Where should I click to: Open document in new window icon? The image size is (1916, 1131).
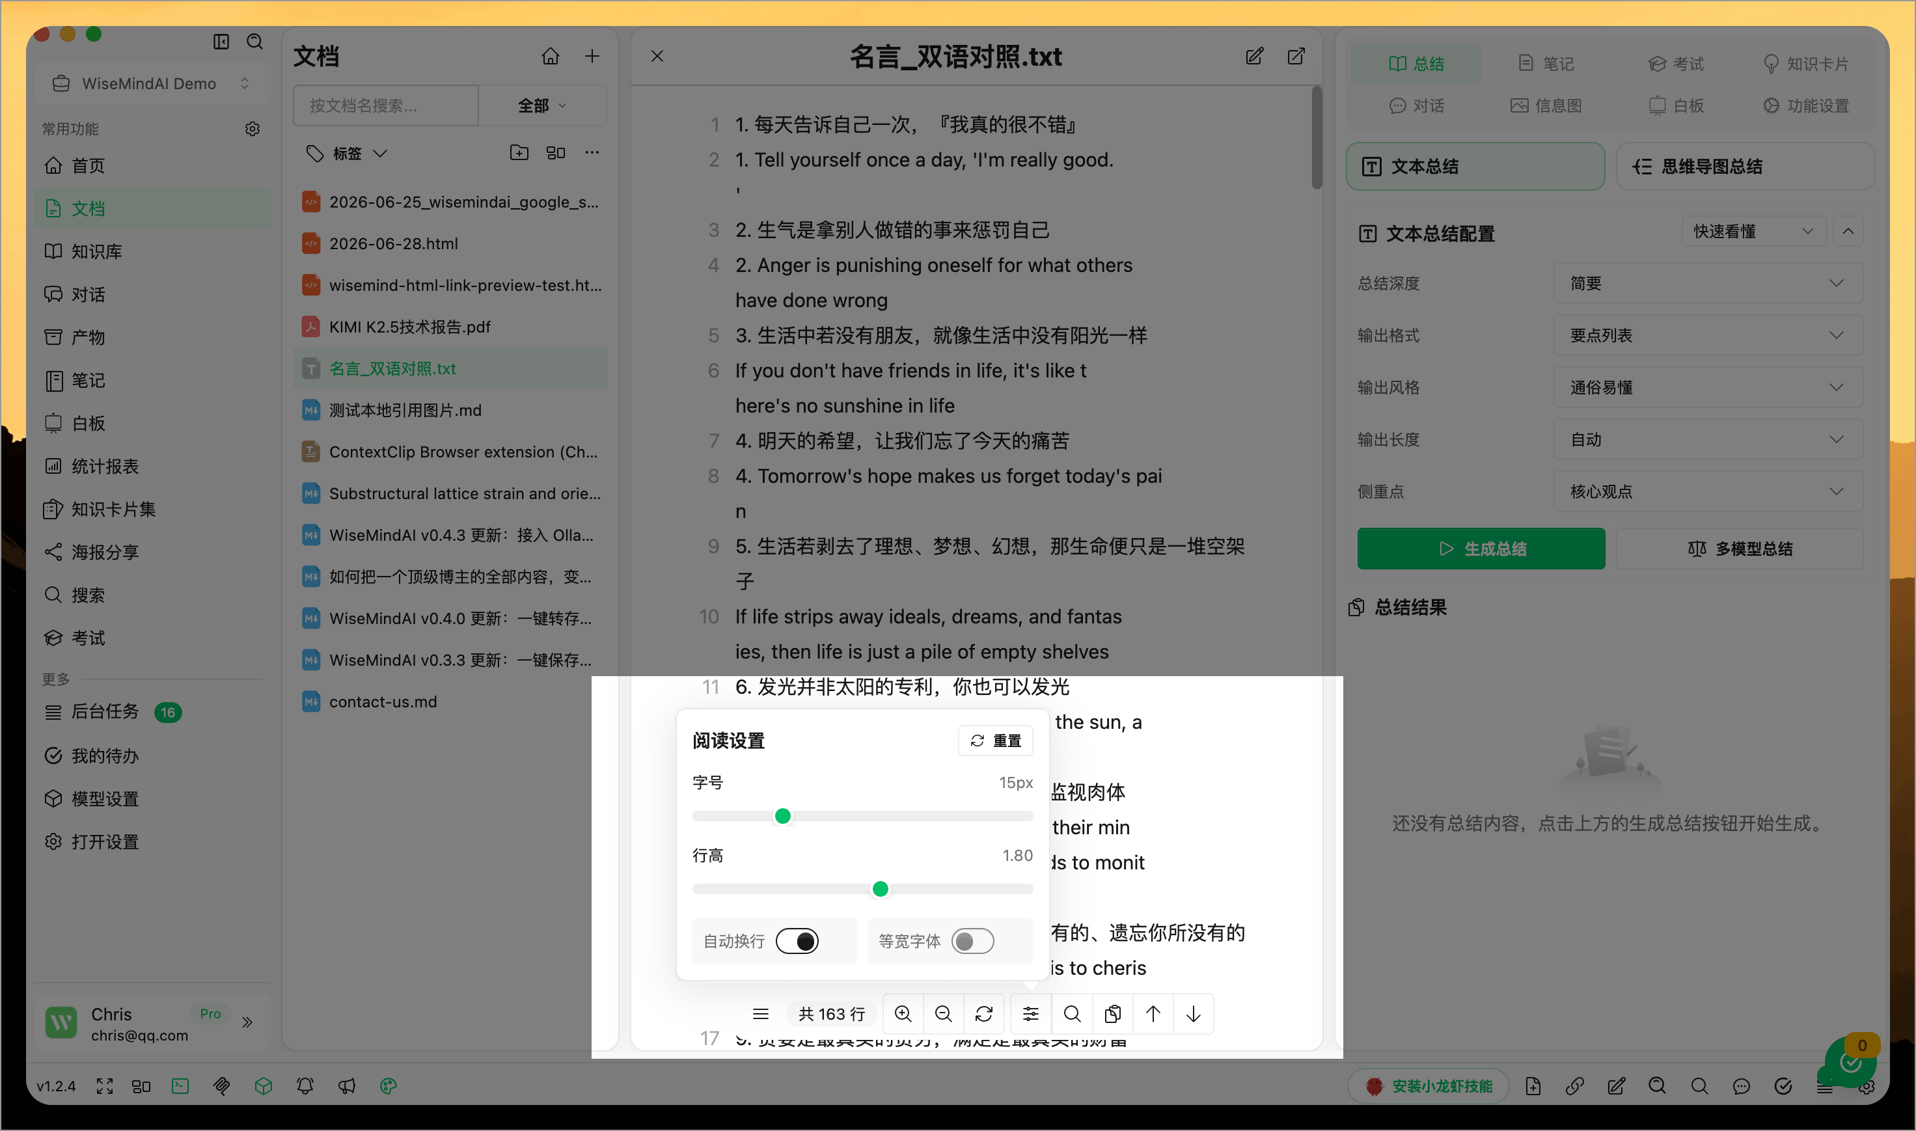[x=1296, y=55]
